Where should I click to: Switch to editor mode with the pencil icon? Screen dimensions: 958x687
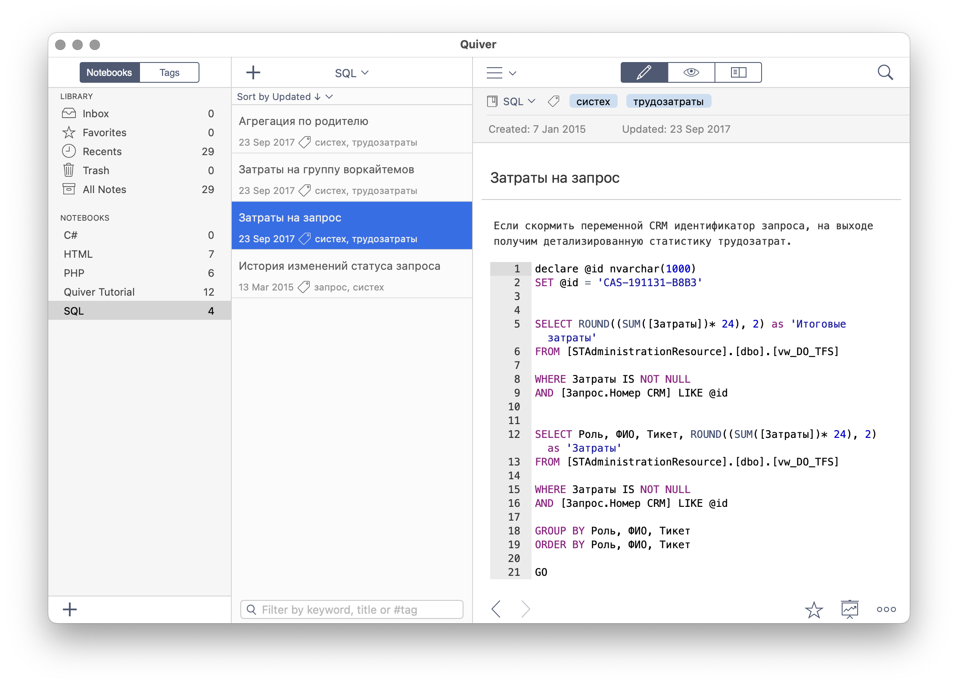click(644, 72)
